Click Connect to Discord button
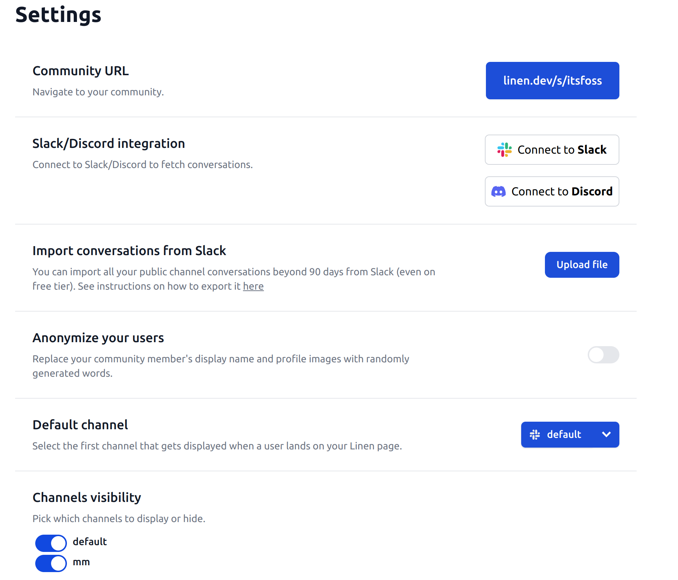Viewport: 678px width, 580px height. coord(552,191)
